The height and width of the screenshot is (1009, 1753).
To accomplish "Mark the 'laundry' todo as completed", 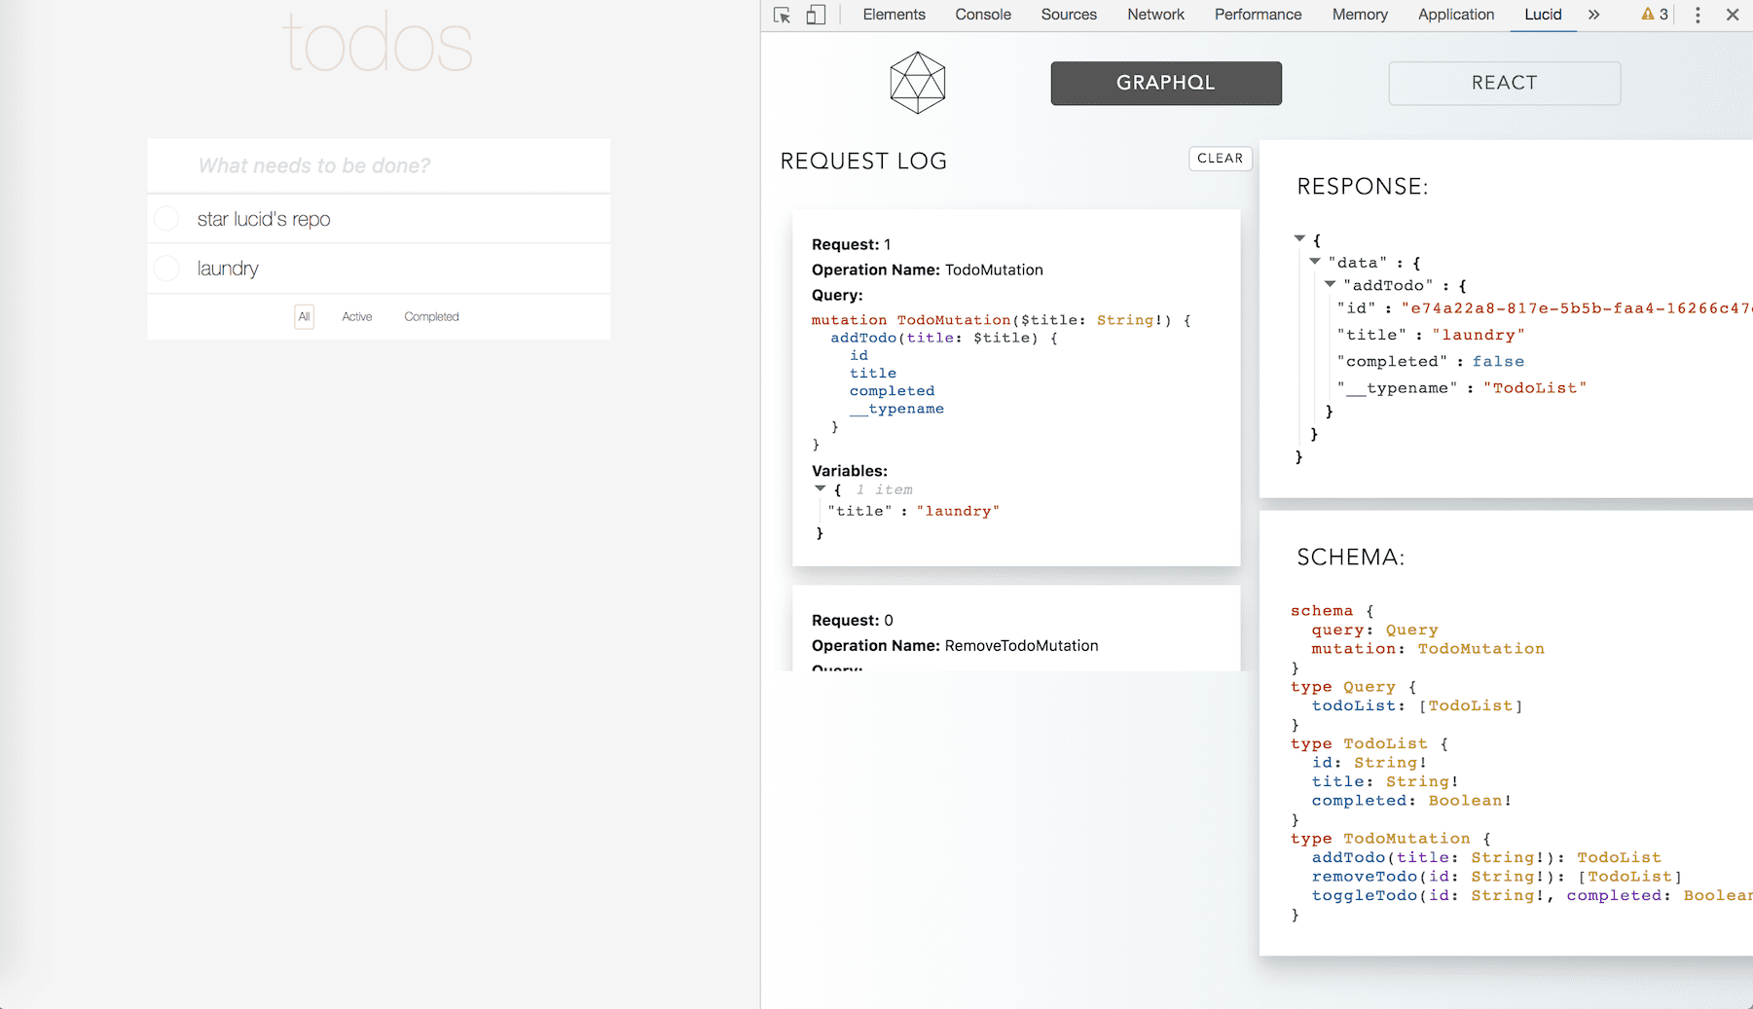I will 166,269.
